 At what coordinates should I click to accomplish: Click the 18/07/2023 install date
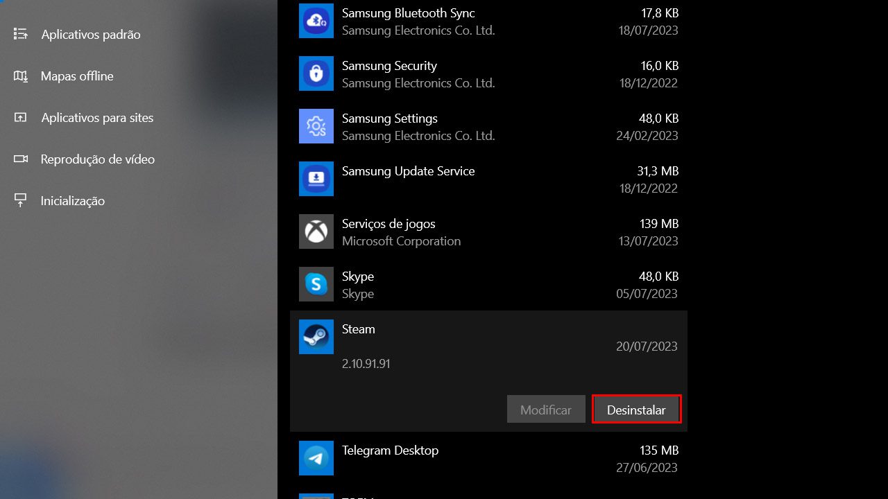click(649, 30)
